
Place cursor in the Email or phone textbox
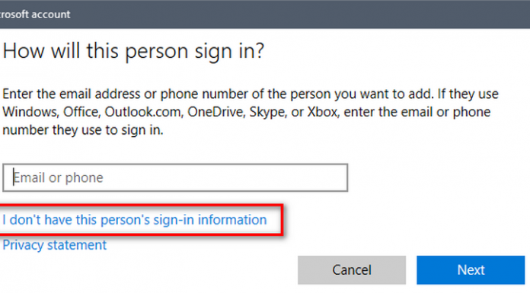tap(175, 178)
